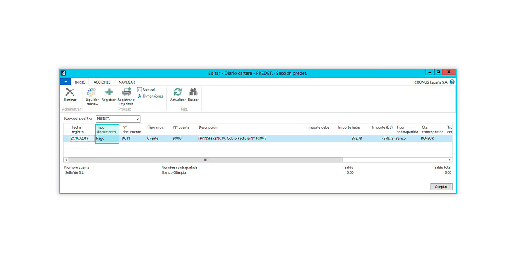This screenshot has height=262, width=516.
Task: Select Registrar e imprimir icon
Action: click(126, 92)
